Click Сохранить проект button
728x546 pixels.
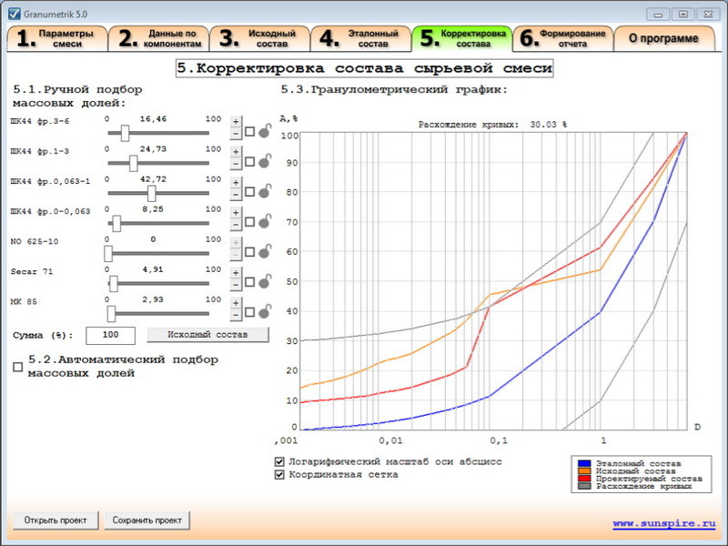pos(147,521)
